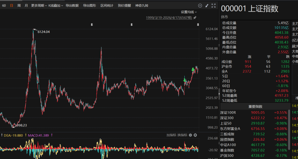This screenshot has height=159, width=298.
Task: Click the 5日 change +1.64%
Action: (282, 76)
